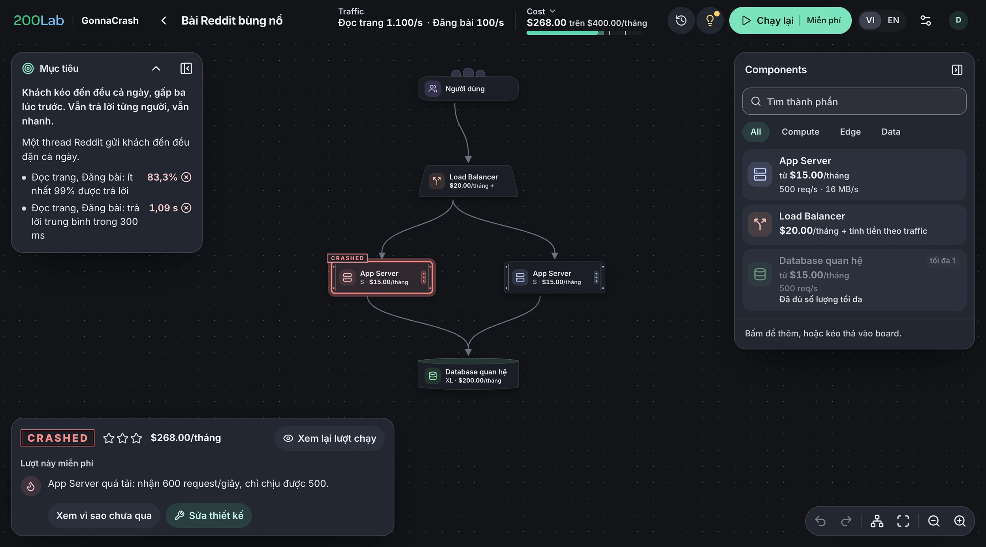Collapse the Components panel icon
This screenshot has width=986, height=547.
click(957, 70)
